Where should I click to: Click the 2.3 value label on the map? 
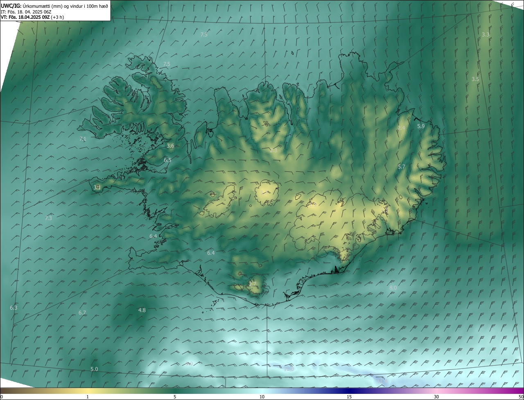[274, 151]
